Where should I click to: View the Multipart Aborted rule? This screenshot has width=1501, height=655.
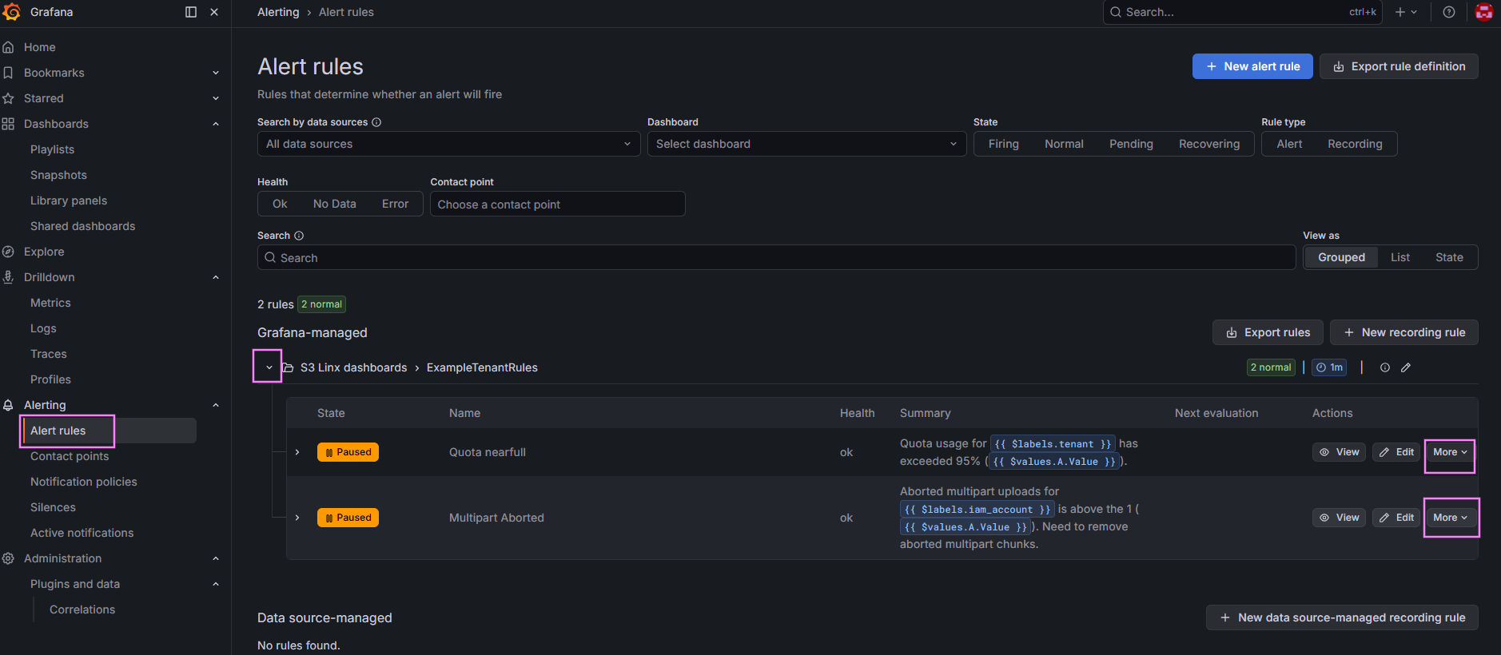click(1339, 518)
